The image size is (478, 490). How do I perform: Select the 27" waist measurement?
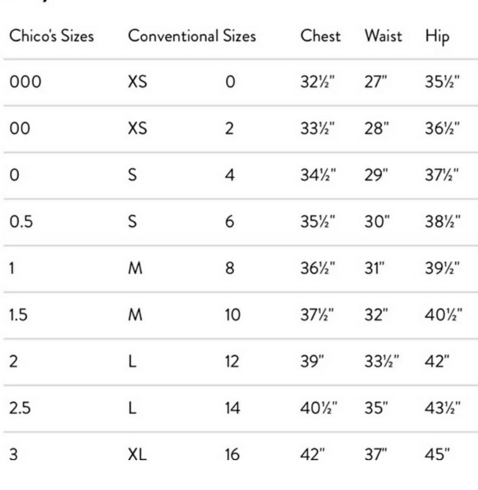(x=376, y=82)
